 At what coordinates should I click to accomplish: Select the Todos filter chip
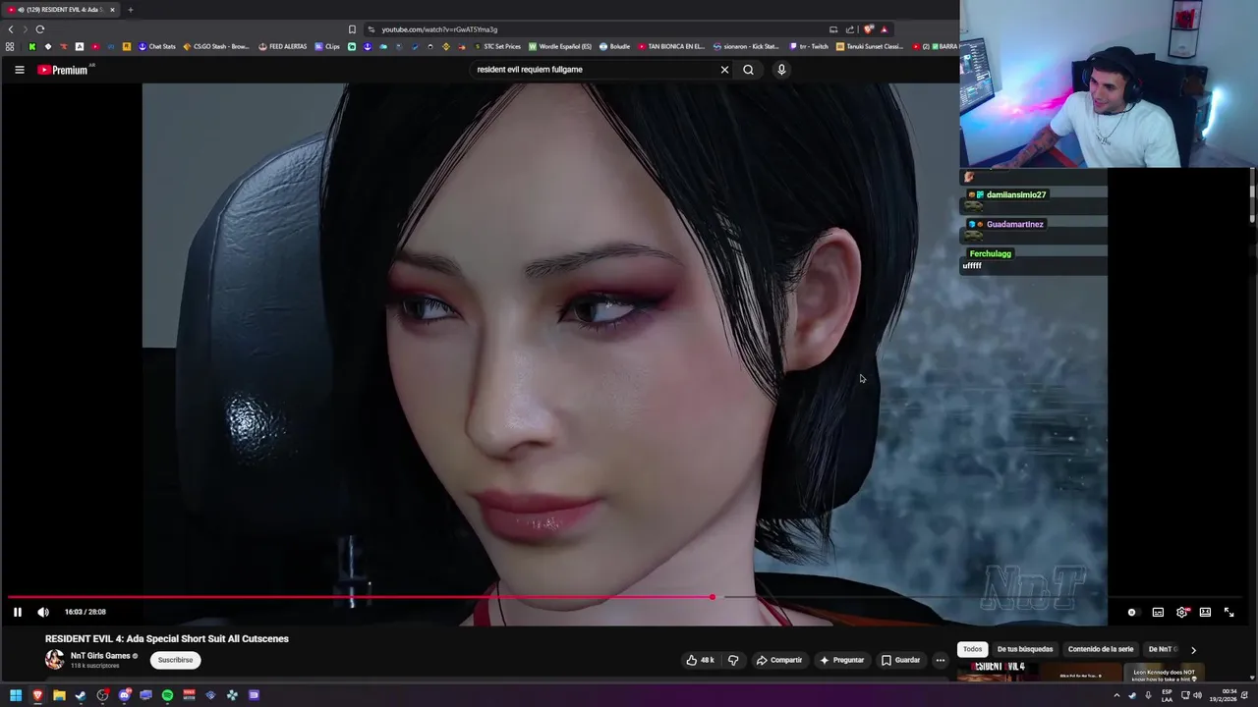click(972, 649)
